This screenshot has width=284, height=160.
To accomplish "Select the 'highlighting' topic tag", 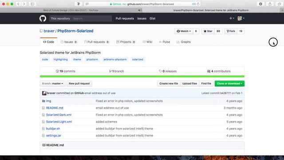I will [60, 60].
